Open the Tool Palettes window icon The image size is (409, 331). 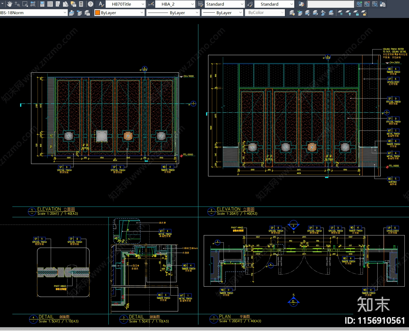tap(58, 4)
